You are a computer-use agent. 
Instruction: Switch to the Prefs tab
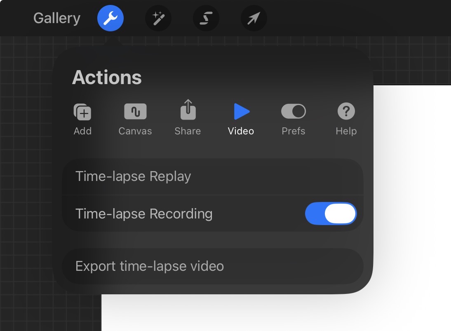pyautogui.click(x=294, y=119)
